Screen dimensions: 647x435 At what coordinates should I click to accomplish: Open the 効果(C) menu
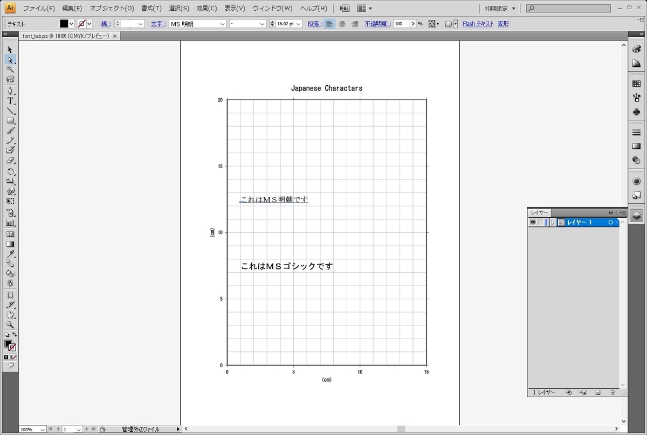tap(207, 9)
